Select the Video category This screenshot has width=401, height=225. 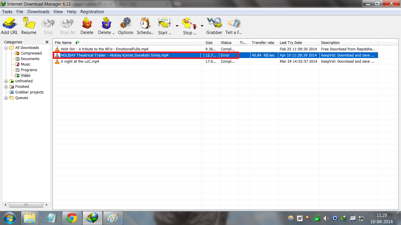coord(26,76)
